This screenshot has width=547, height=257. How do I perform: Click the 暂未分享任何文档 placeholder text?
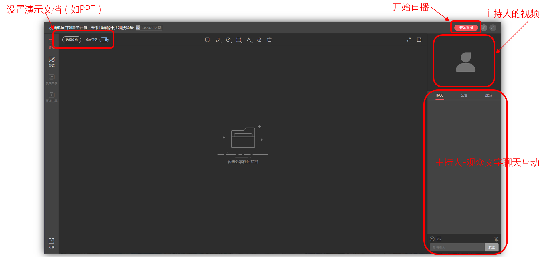tap(243, 162)
